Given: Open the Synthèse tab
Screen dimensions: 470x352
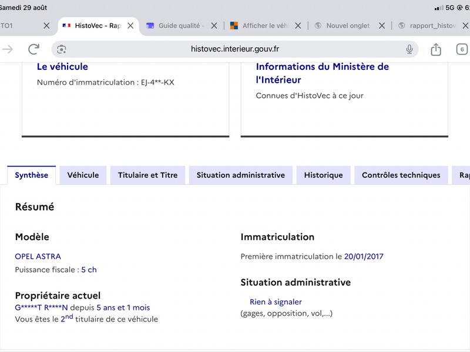Looking at the screenshot, I should (32, 175).
